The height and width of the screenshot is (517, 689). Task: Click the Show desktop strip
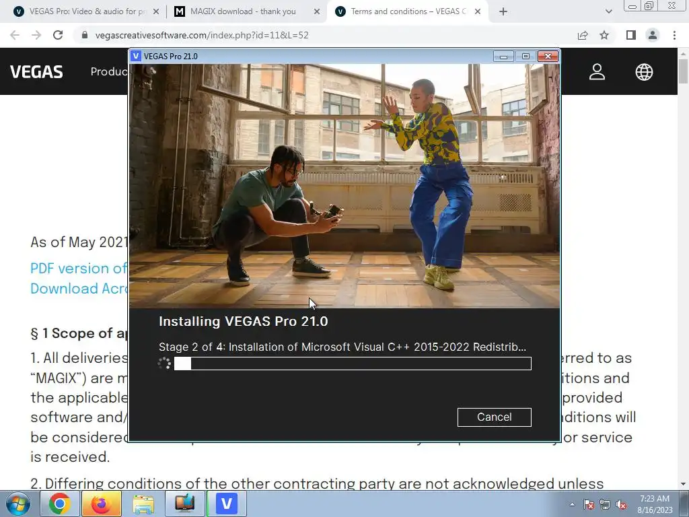click(x=684, y=504)
